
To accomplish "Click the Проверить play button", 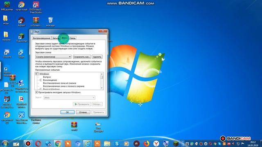I will (82, 104).
